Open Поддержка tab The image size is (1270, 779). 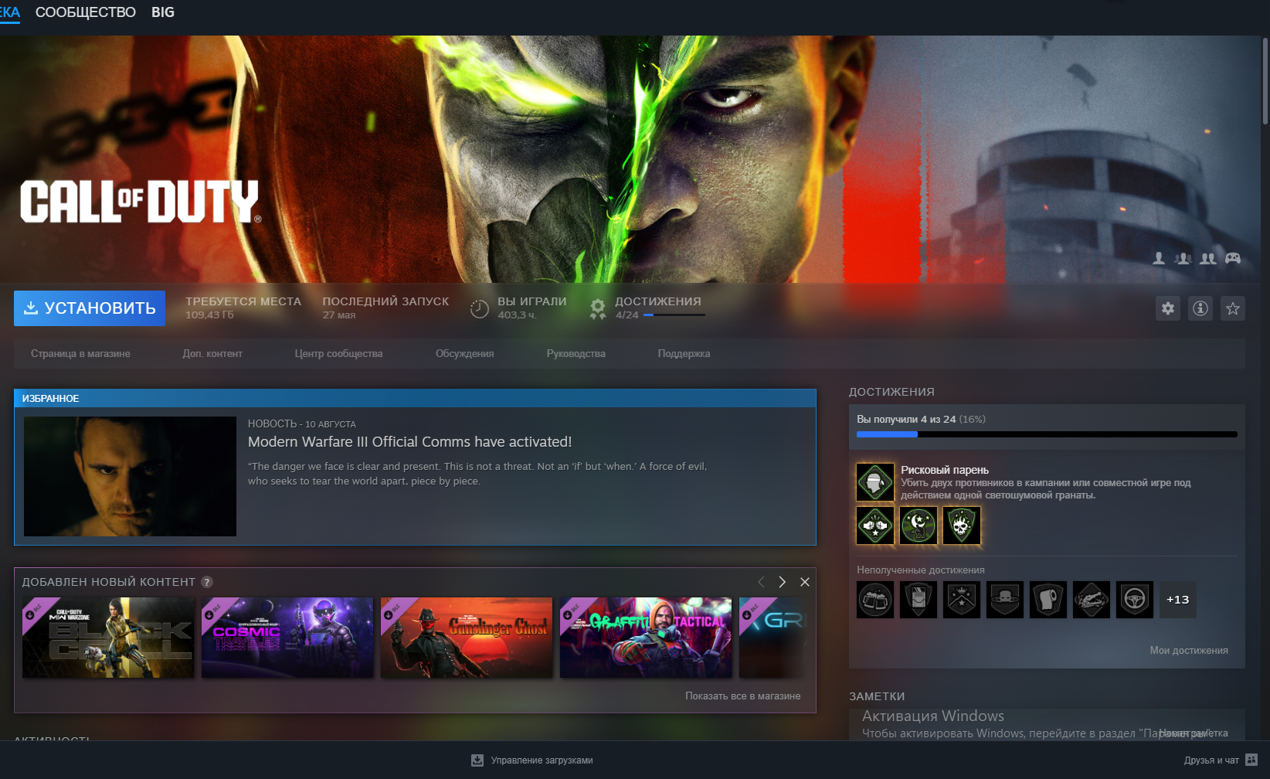(684, 354)
